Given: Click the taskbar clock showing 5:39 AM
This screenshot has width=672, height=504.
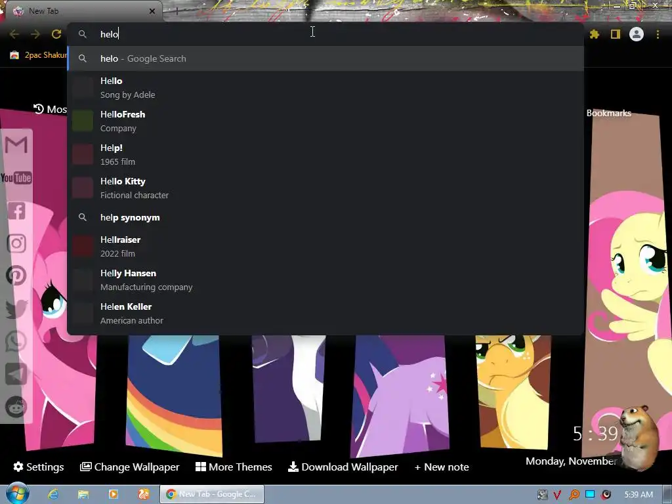Looking at the screenshot, I should click(x=639, y=495).
